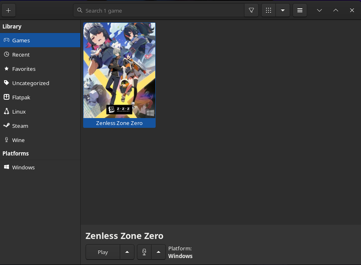Open the hamburger main menu
This screenshot has height=265, width=361.
click(300, 10)
